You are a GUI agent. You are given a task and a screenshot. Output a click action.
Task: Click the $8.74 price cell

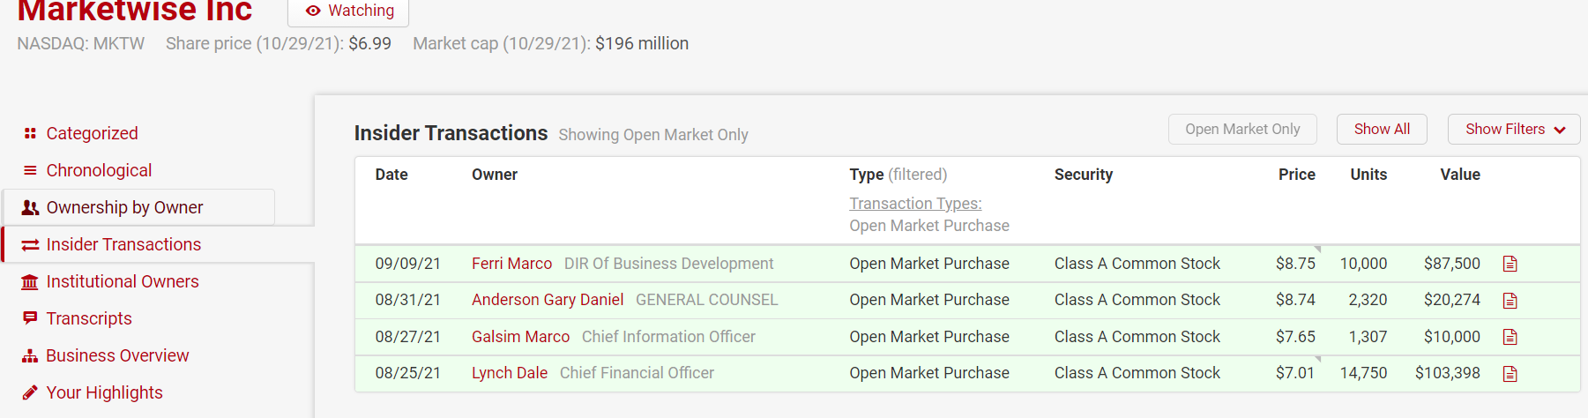(x=1295, y=300)
